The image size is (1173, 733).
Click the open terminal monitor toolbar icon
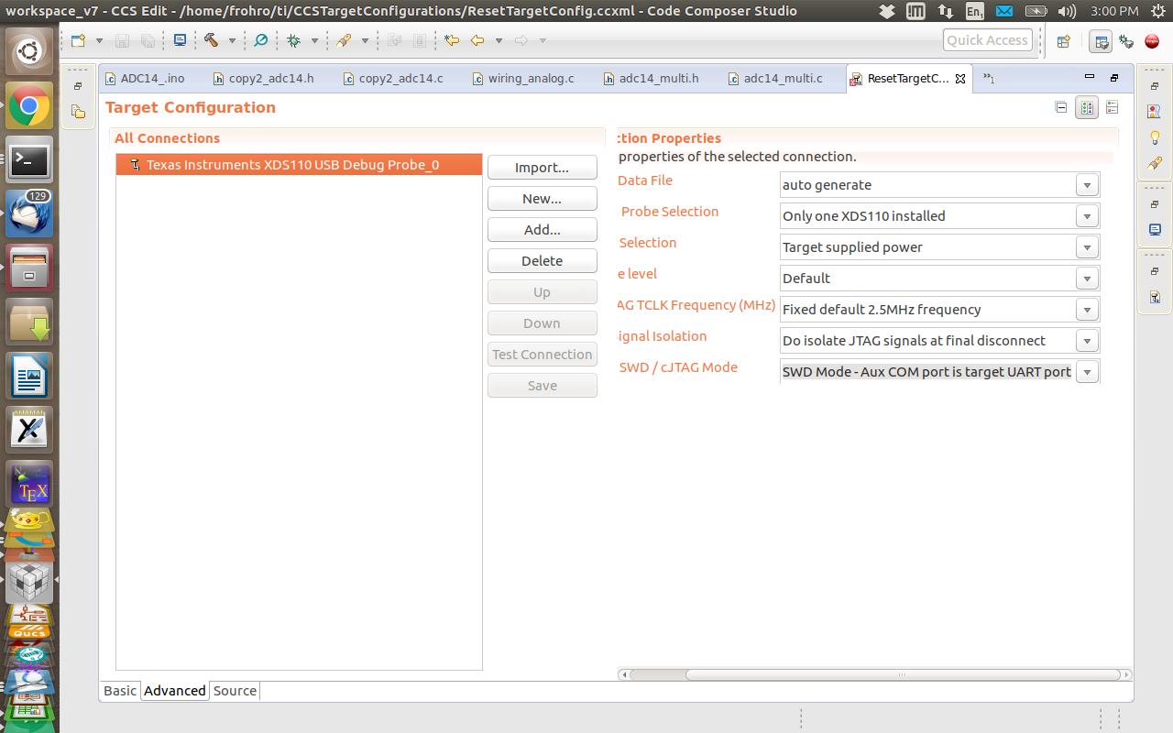pyautogui.click(x=180, y=40)
